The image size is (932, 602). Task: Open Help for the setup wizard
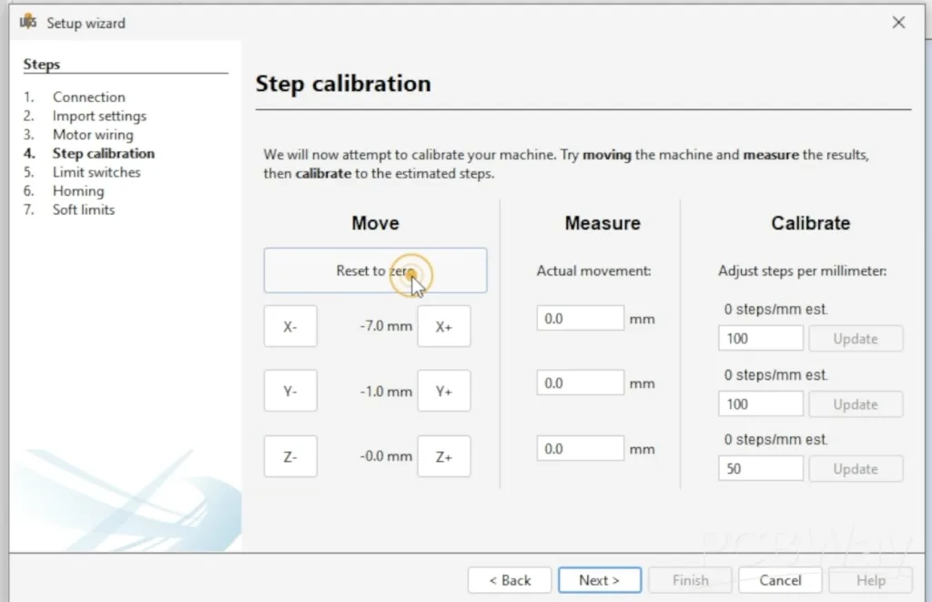(x=870, y=580)
